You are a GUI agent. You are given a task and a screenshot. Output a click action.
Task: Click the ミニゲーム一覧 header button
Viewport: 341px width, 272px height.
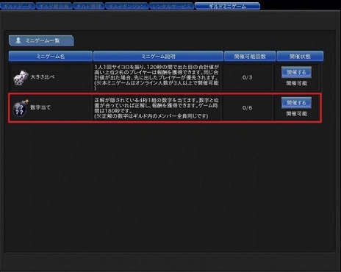[x=41, y=40]
